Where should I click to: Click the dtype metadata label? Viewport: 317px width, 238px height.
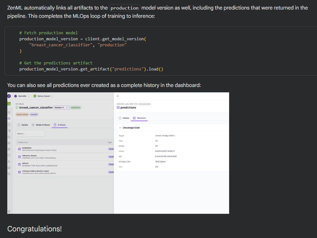pyautogui.click(x=121, y=136)
